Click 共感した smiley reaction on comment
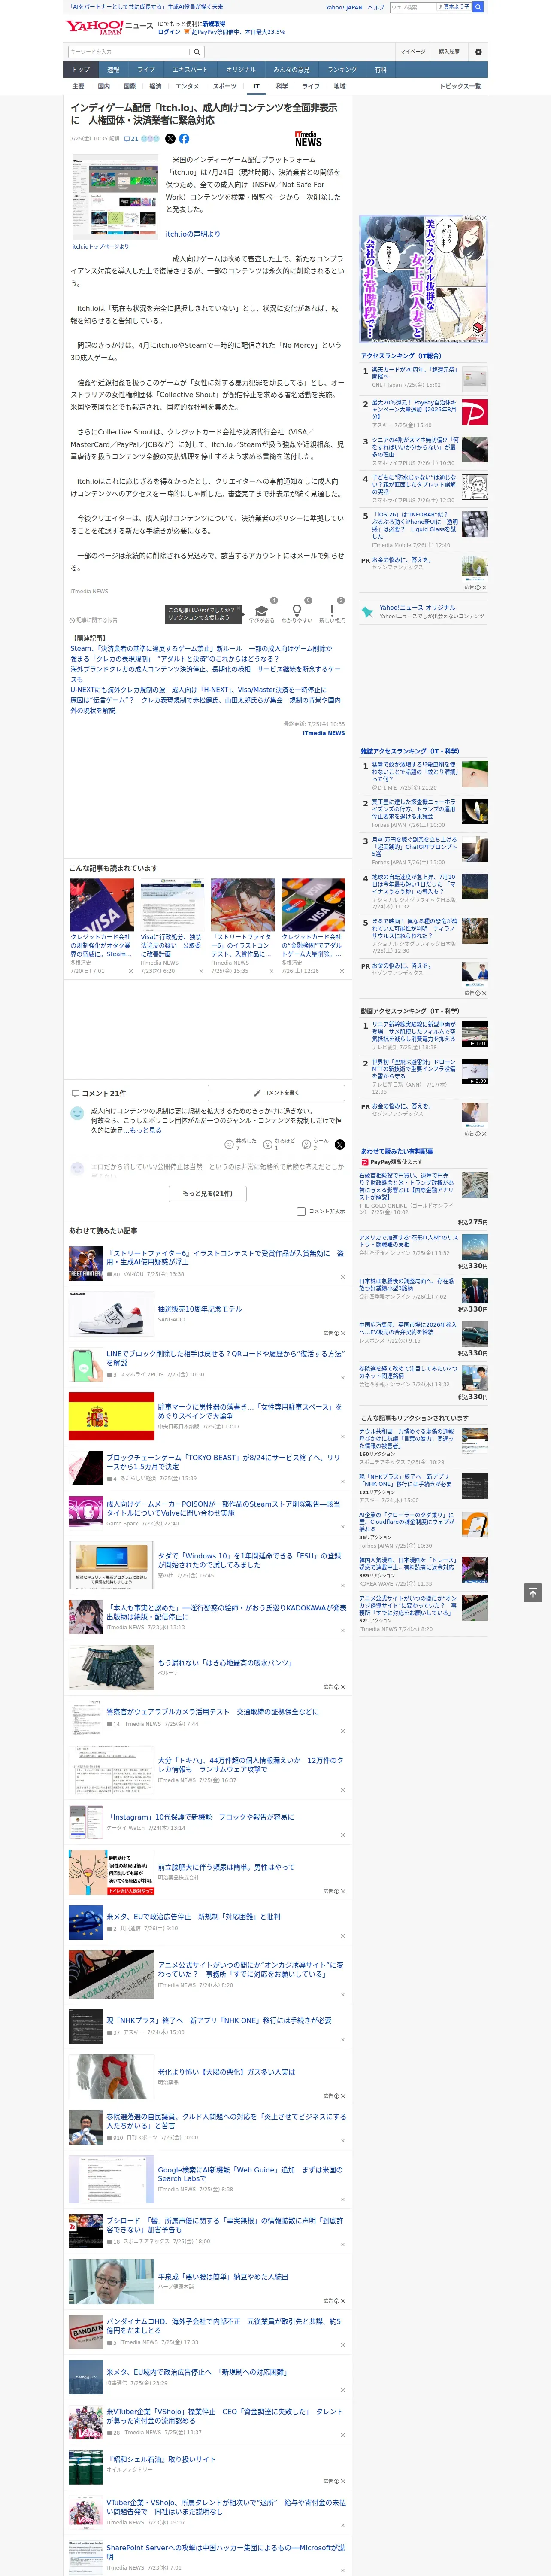551x2576 pixels. [241, 1144]
